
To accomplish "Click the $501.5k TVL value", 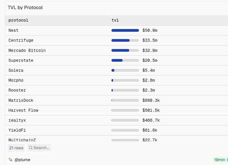I will 151,110.
